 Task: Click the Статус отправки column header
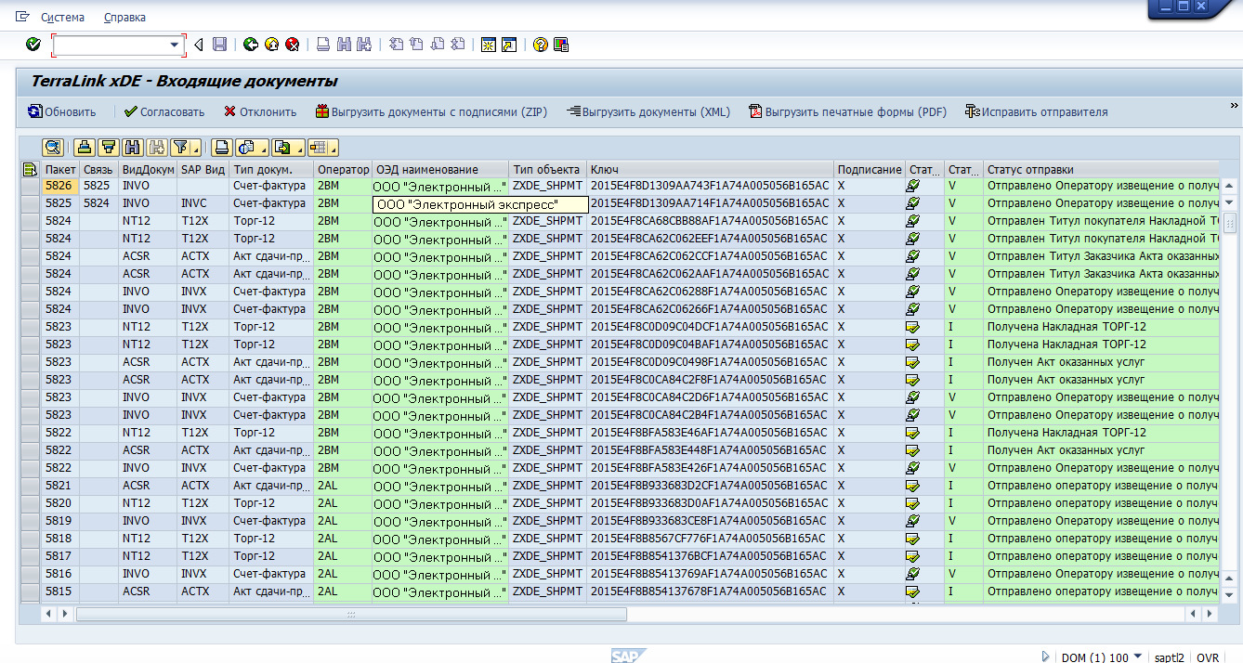pos(1102,169)
